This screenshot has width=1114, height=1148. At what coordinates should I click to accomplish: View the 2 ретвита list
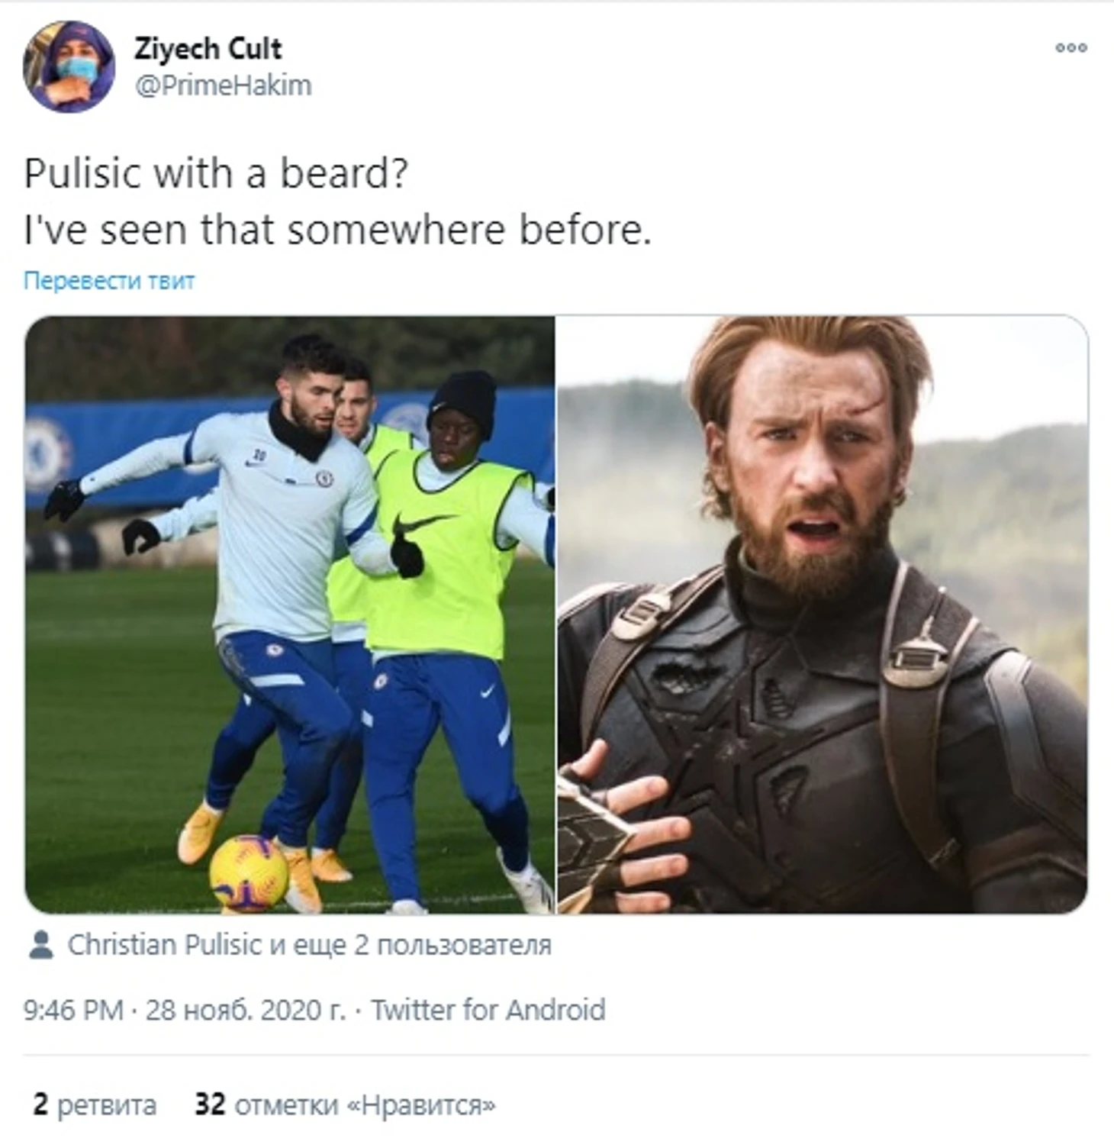[95, 1104]
